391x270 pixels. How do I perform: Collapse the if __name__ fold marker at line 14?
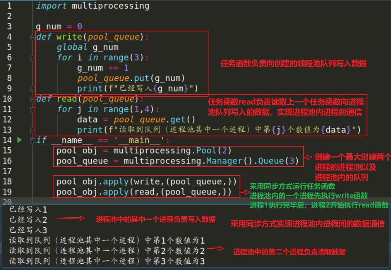(32, 141)
